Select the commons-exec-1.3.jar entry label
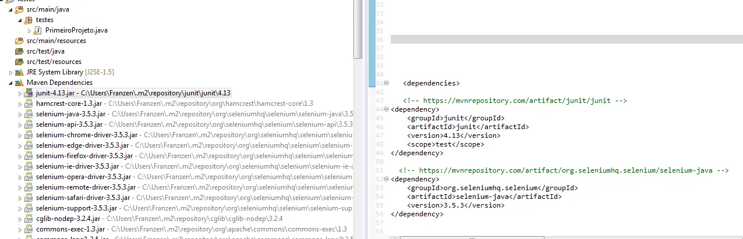The height and width of the screenshot is (239, 743). point(191,229)
